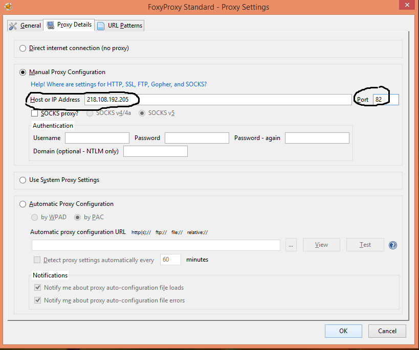This screenshot has height=350, width=419.
Task: Click the Port number field
Action: [x=386, y=100]
